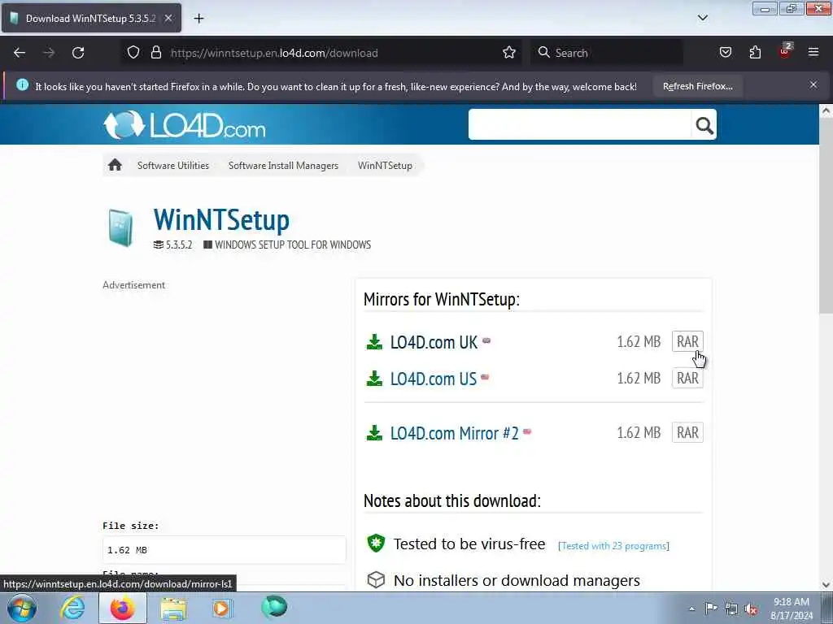Focus the LO4D site search field
The image size is (833, 624).
[579, 124]
